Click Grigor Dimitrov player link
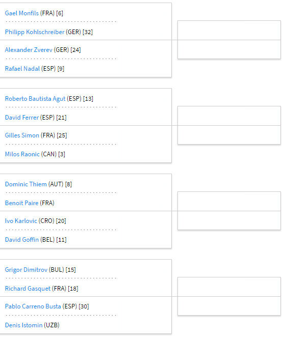The image size is (285, 339). (26, 270)
